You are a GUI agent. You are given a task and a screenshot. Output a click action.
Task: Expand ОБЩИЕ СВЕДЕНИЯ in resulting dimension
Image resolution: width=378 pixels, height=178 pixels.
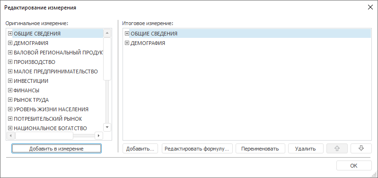(127, 34)
